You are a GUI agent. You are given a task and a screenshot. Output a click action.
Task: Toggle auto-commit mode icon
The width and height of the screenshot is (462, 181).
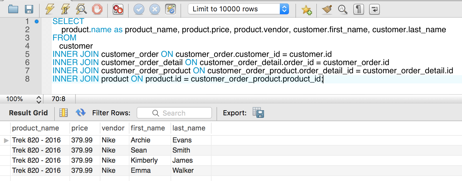pyautogui.click(x=171, y=9)
